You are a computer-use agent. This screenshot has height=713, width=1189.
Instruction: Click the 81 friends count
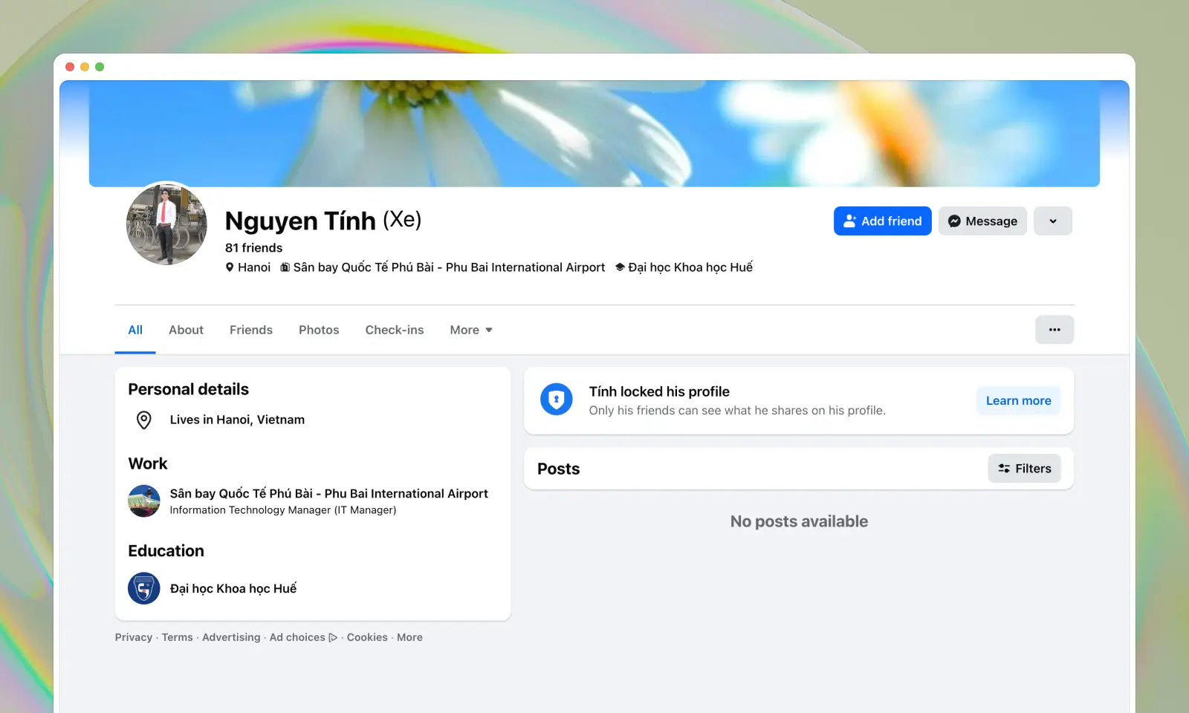(x=254, y=248)
